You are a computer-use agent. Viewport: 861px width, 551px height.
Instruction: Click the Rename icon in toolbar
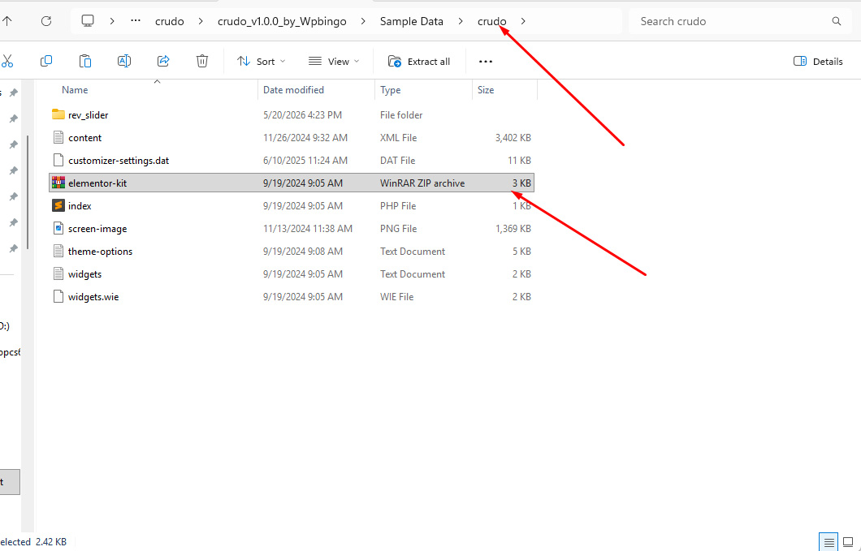[124, 61]
